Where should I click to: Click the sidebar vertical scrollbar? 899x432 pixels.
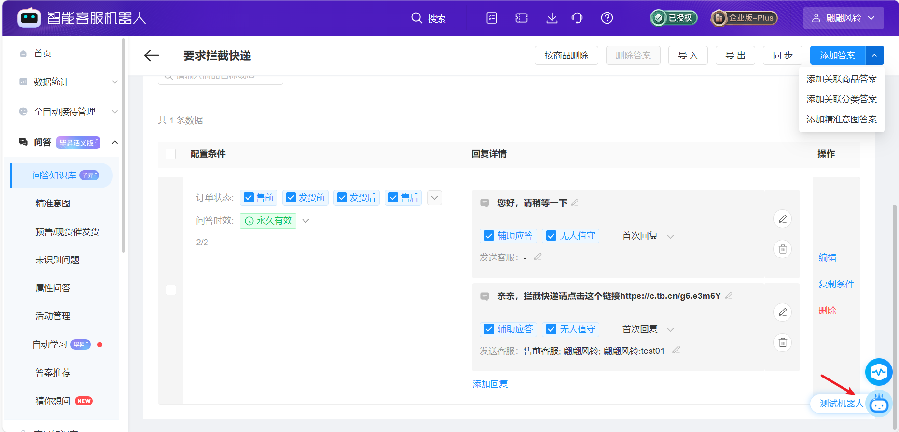click(124, 145)
